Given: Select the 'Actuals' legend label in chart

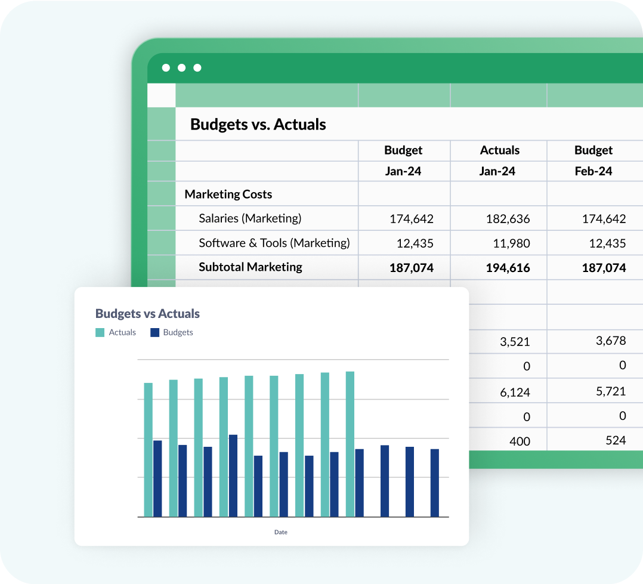Looking at the screenshot, I should coord(122,332).
